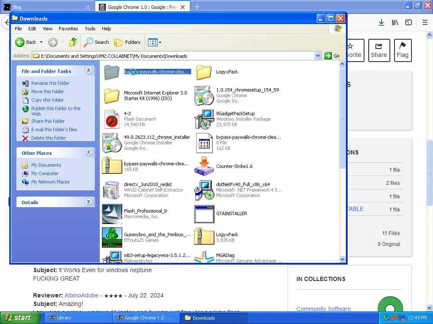Select Gummybro_and_the_Perilous game icon
This screenshot has height=324, width=433.
coord(112,237)
